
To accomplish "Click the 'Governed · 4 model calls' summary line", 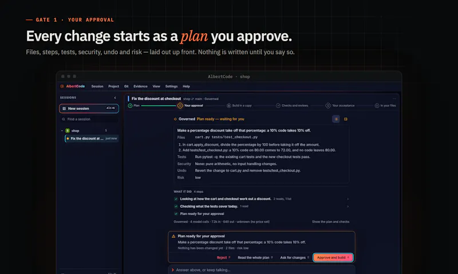I will coord(222,222).
